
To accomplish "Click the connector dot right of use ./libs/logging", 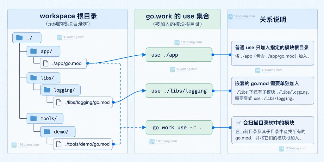I will point(213,91).
